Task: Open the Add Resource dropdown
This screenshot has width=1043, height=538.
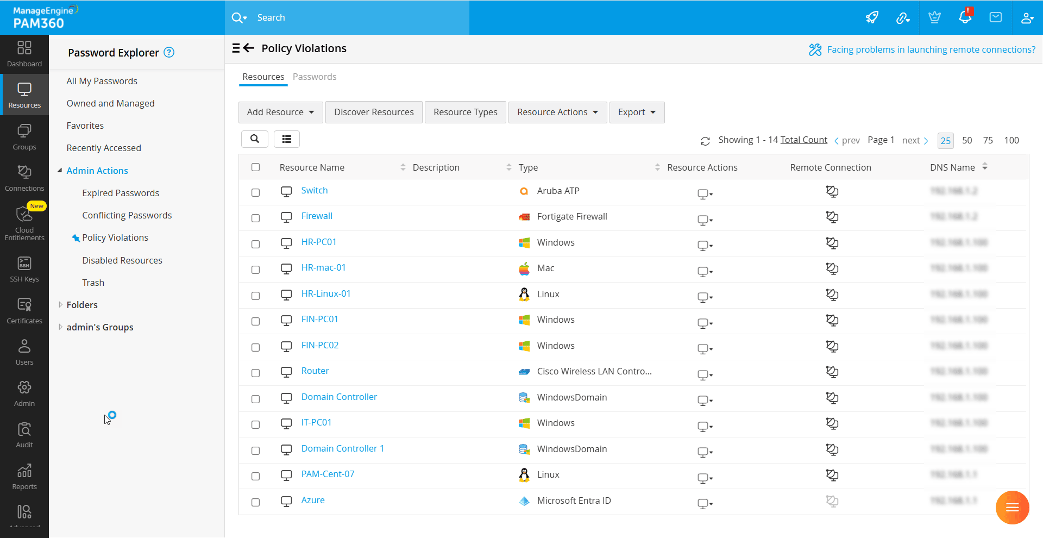Action: pyautogui.click(x=280, y=112)
